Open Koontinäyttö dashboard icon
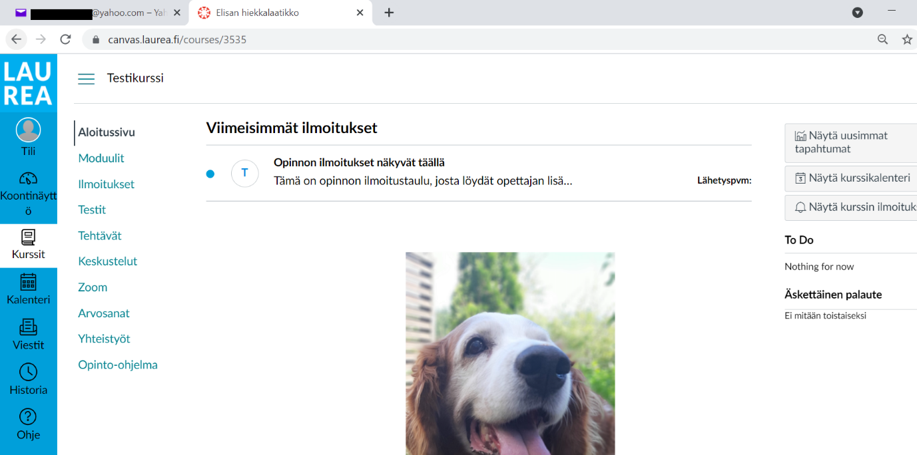This screenshot has width=917, height=455. tap(28, 178)
